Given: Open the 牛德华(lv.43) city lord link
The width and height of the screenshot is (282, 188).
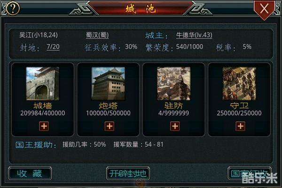Looking at the screenshot, I should (194, 35).
